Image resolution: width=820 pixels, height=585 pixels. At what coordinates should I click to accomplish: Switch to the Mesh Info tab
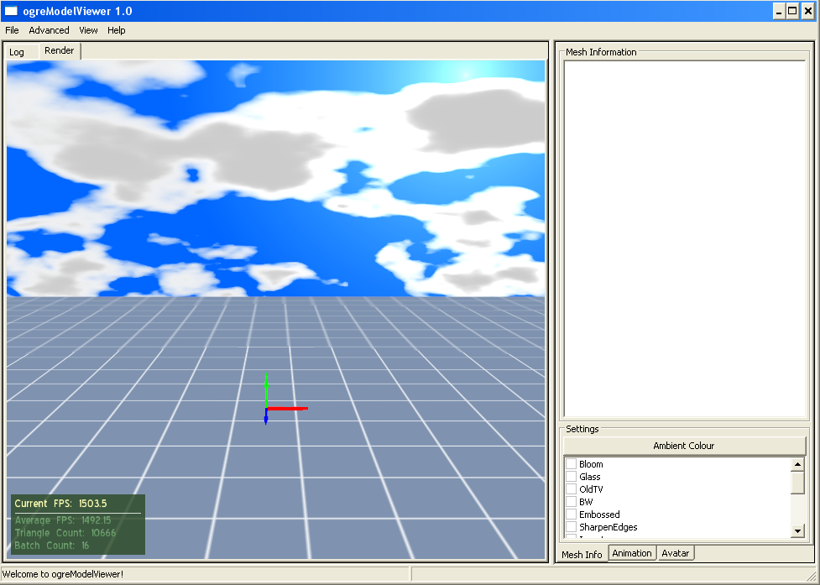coord(582,554)
